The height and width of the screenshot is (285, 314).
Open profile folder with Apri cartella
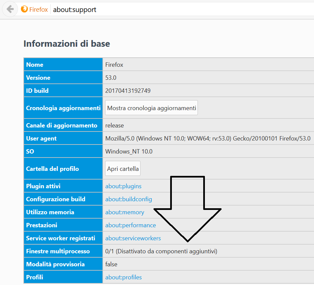click(123, 169)
